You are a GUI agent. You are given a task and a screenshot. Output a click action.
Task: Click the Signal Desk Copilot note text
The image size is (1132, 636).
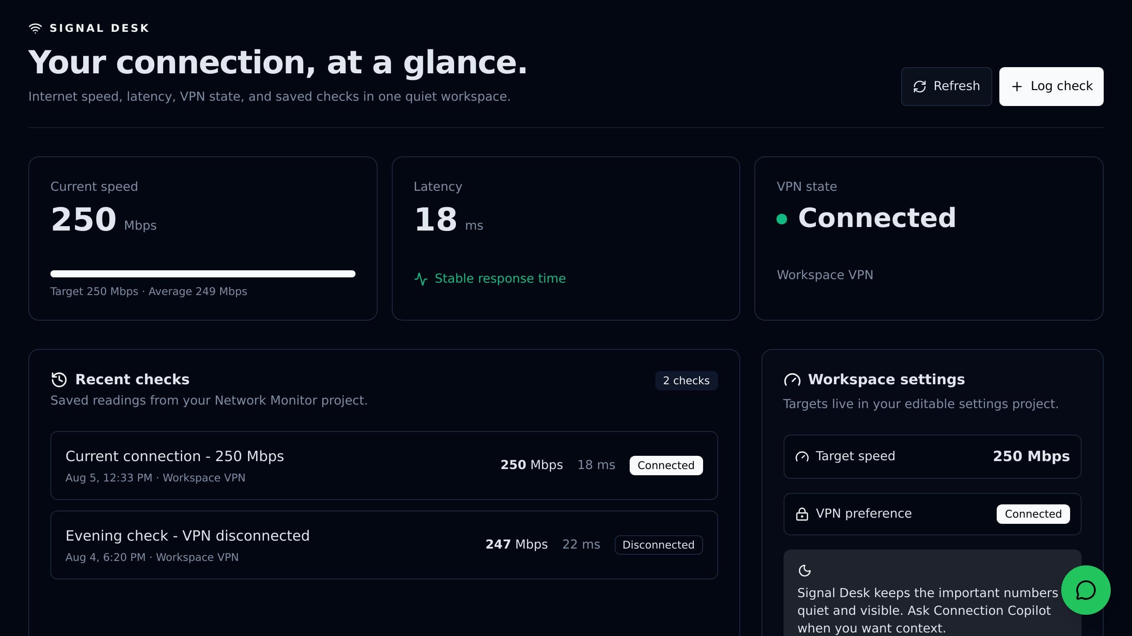click(927, 610)
